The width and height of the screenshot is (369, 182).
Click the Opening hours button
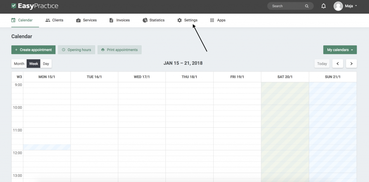click(x=76, y=50)
